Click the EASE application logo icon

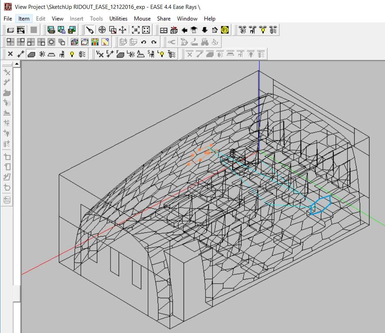point(8,7)
